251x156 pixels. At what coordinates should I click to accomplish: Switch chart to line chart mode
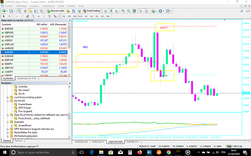pos(117,11)
